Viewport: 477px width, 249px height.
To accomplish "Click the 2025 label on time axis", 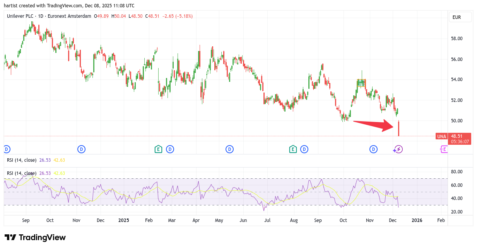I will pos(123,220).
